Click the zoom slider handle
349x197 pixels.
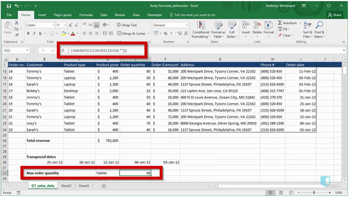coord(314,192)
